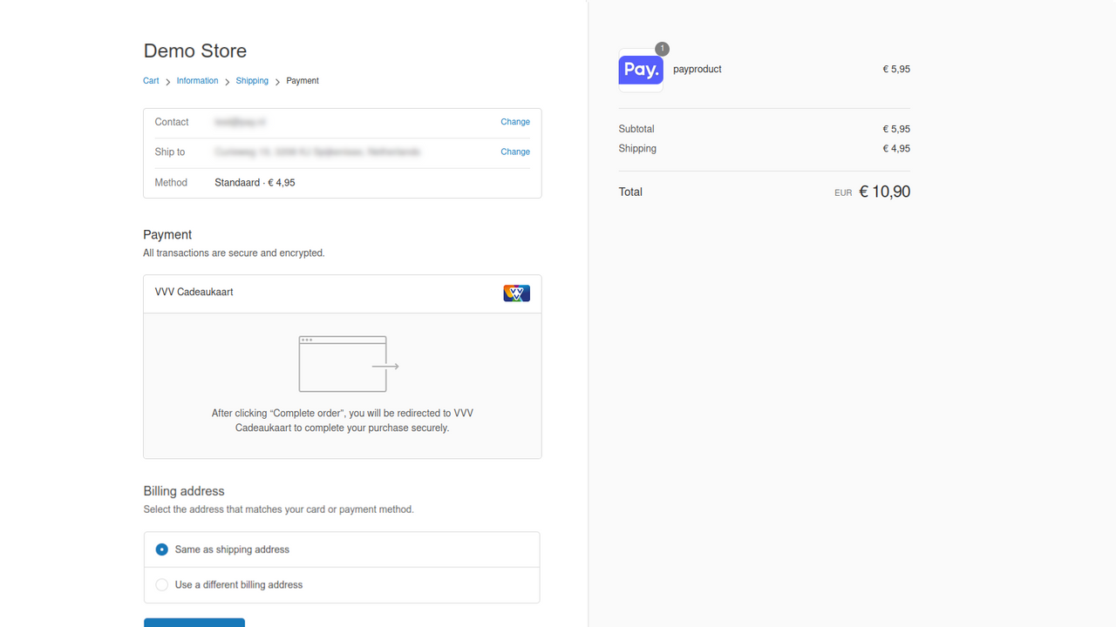Click the product price € 5,95
The height and width of the screenshot is (627, 1116).
pos(896,69)
